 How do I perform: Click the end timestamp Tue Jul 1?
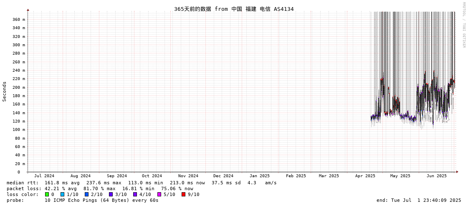coord(419,200)
